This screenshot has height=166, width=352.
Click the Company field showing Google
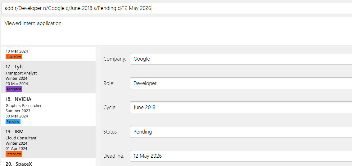point(241,59)
